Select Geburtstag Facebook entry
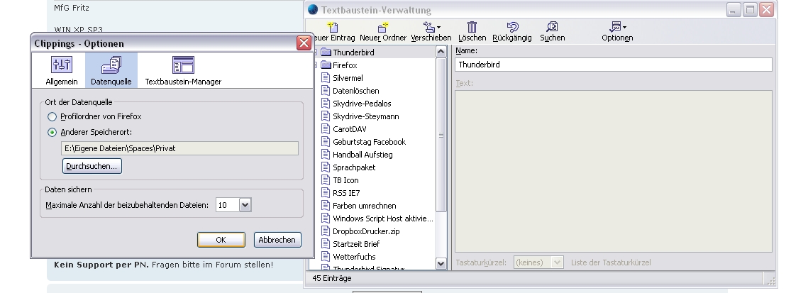The height and width of the screenshot is (293, 808). (369, 142)
